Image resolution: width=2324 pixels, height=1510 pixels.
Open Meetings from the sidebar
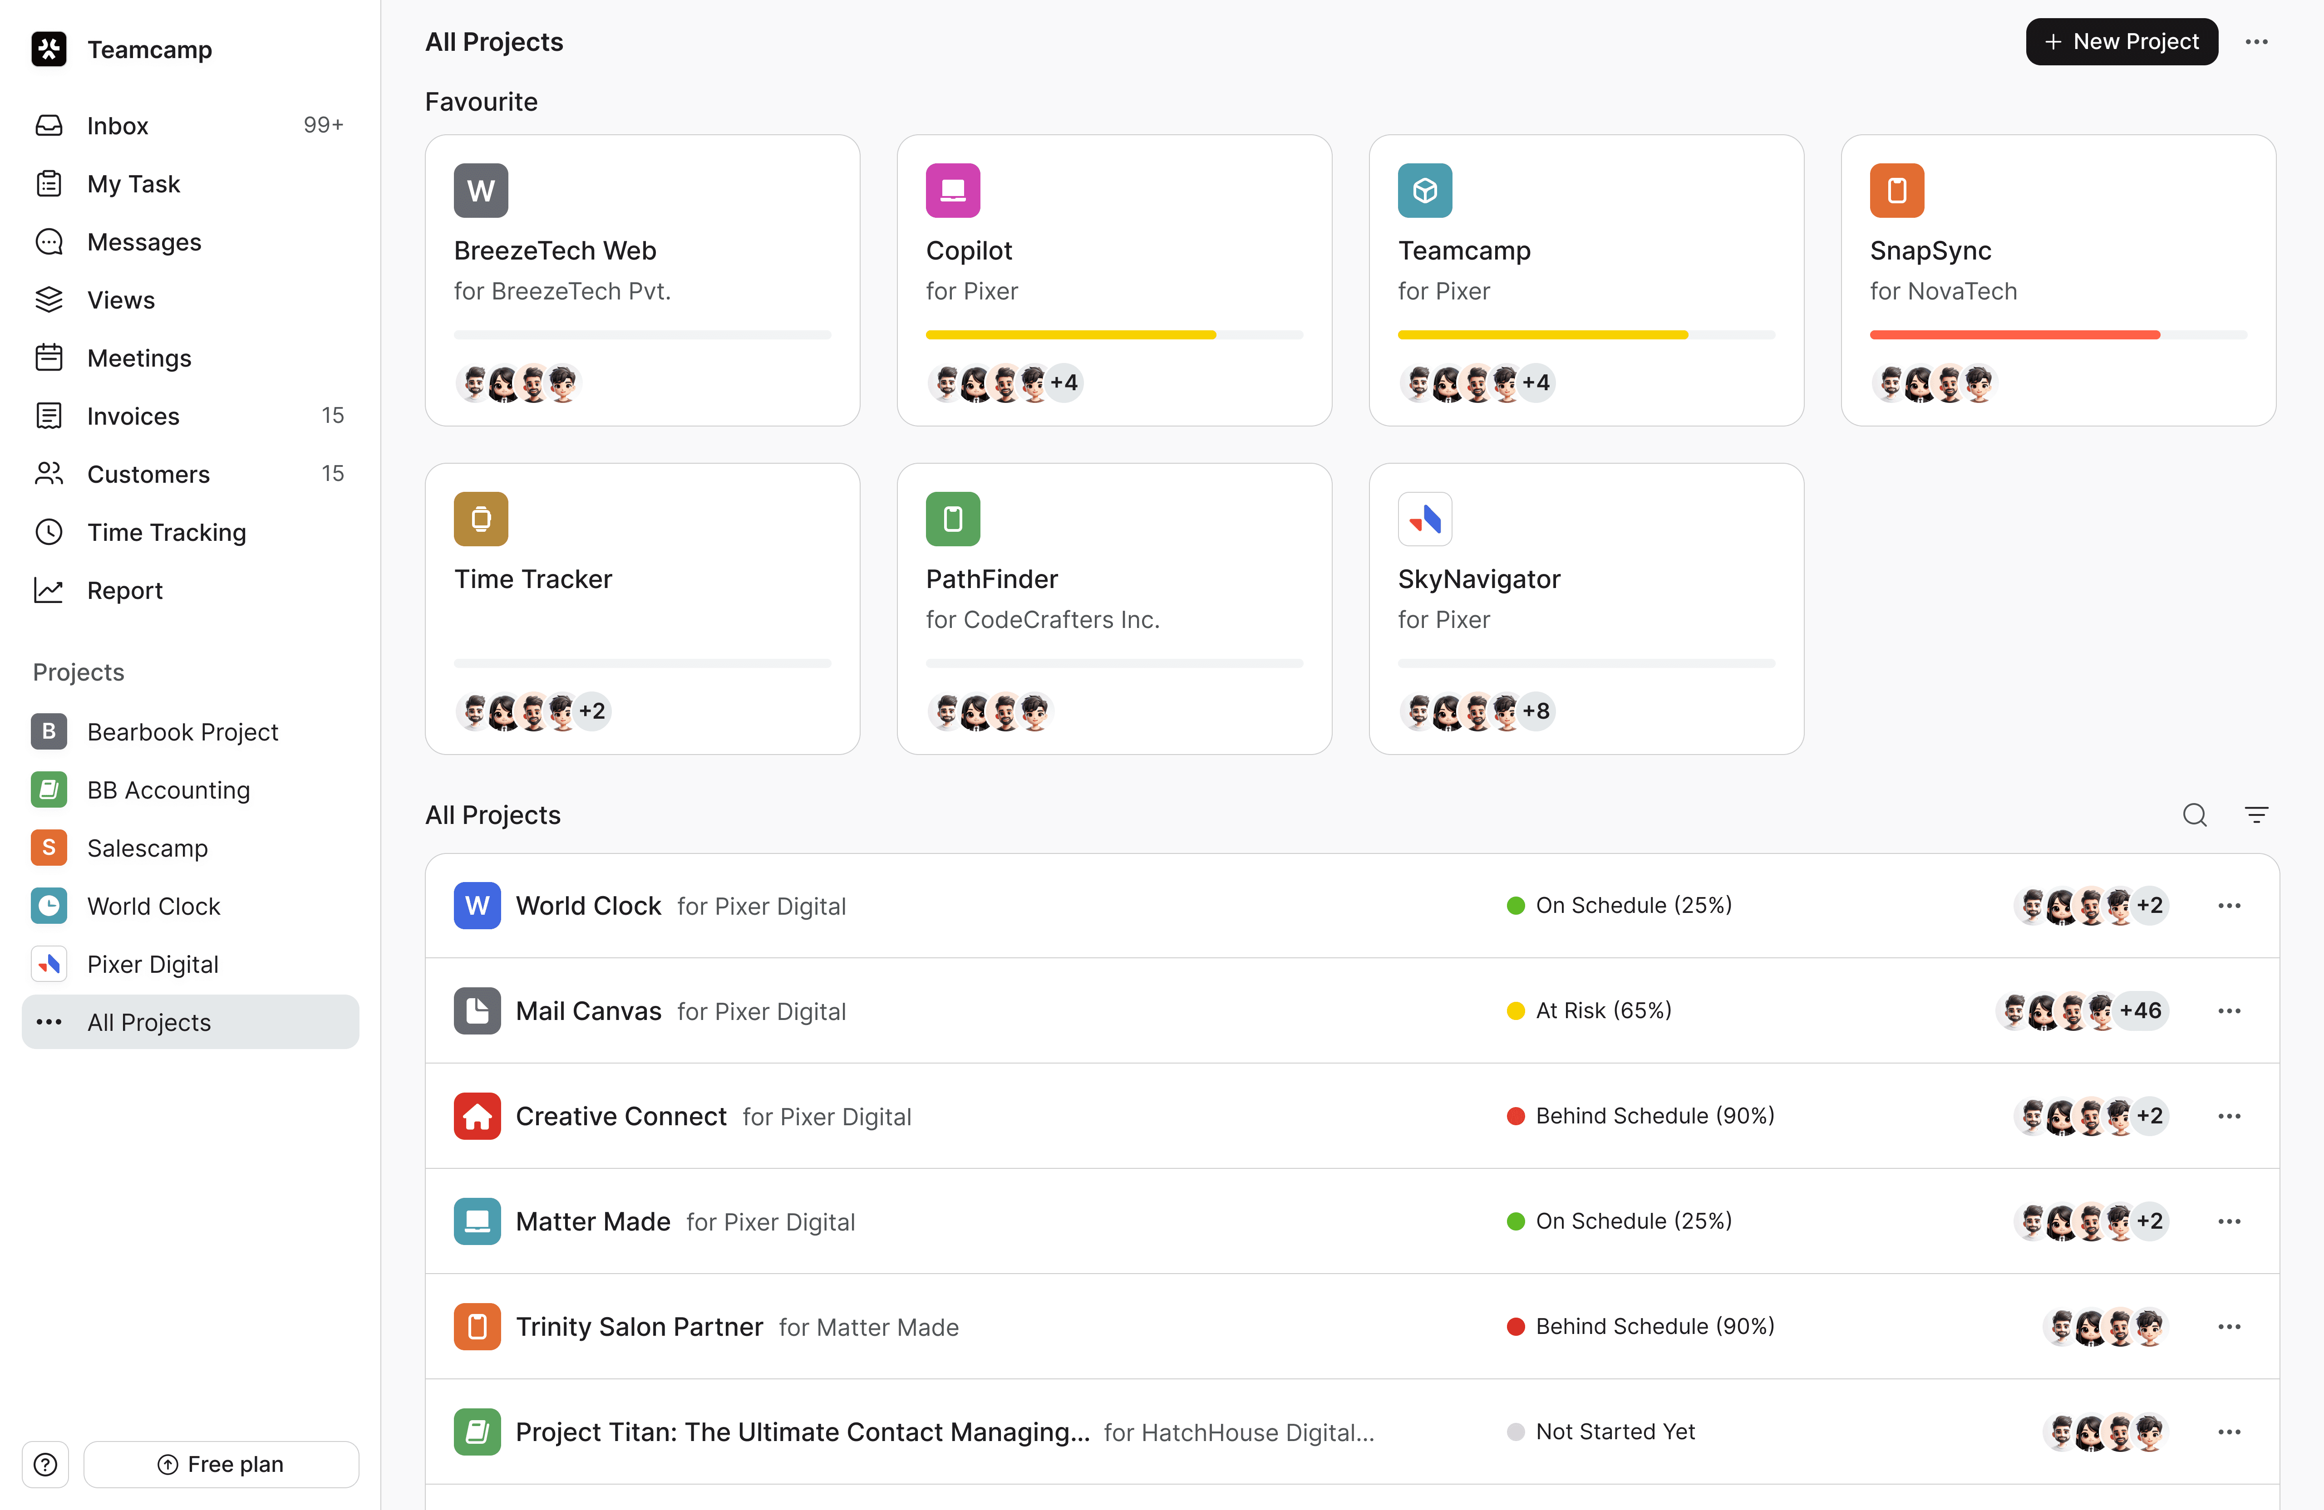coord(140,358)
